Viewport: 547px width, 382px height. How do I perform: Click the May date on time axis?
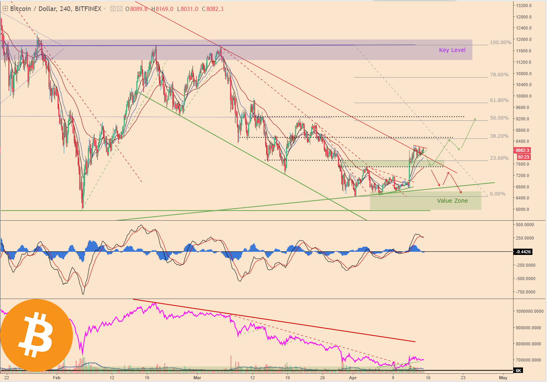tap(503, 378)
